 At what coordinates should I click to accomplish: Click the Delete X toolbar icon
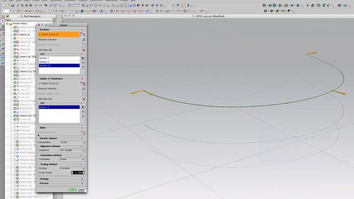pos(31,6)
